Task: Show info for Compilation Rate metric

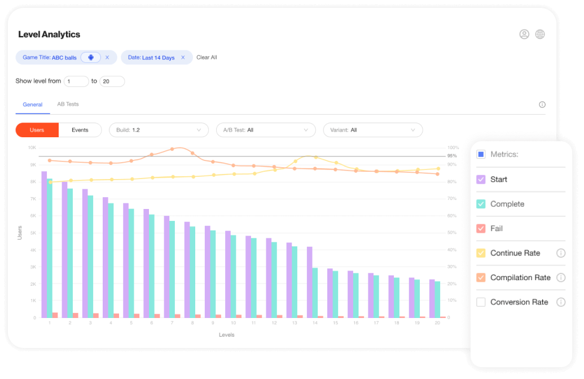Action: click(561, 277)
